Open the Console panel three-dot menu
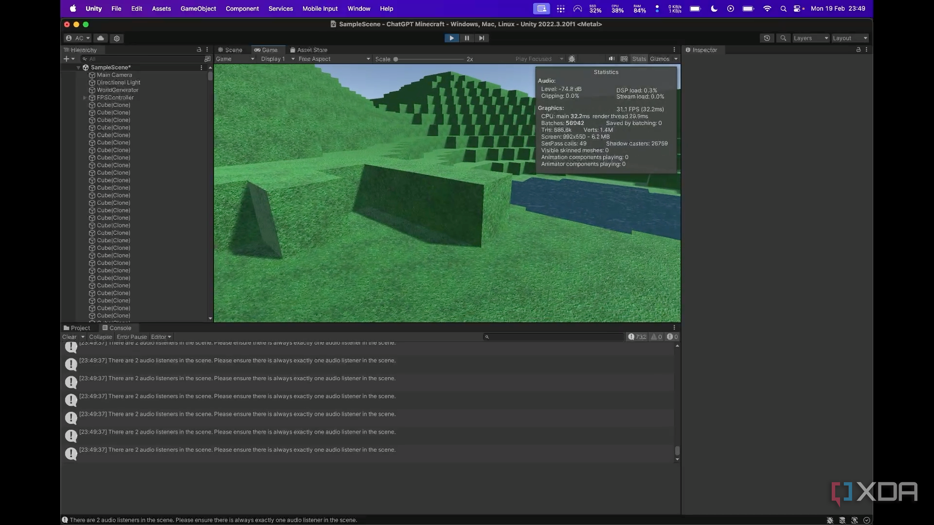934x525 pixels. pyautogui.click(x=674, y=328)
